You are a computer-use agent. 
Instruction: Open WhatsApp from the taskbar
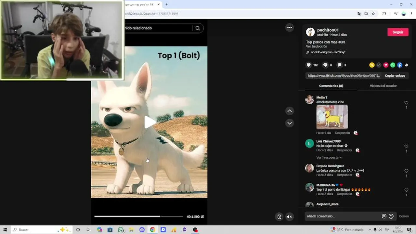121,230
